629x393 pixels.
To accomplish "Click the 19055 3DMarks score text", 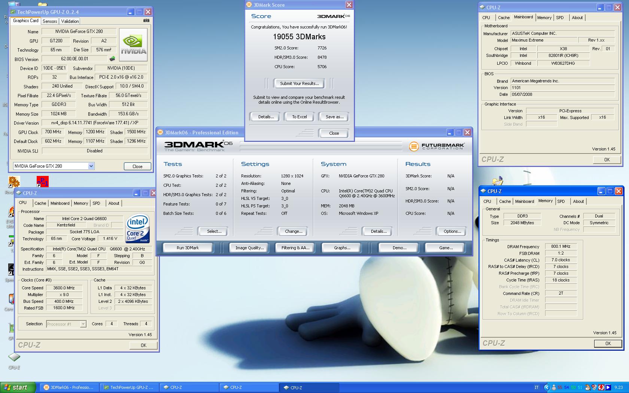I will point(299,37).
